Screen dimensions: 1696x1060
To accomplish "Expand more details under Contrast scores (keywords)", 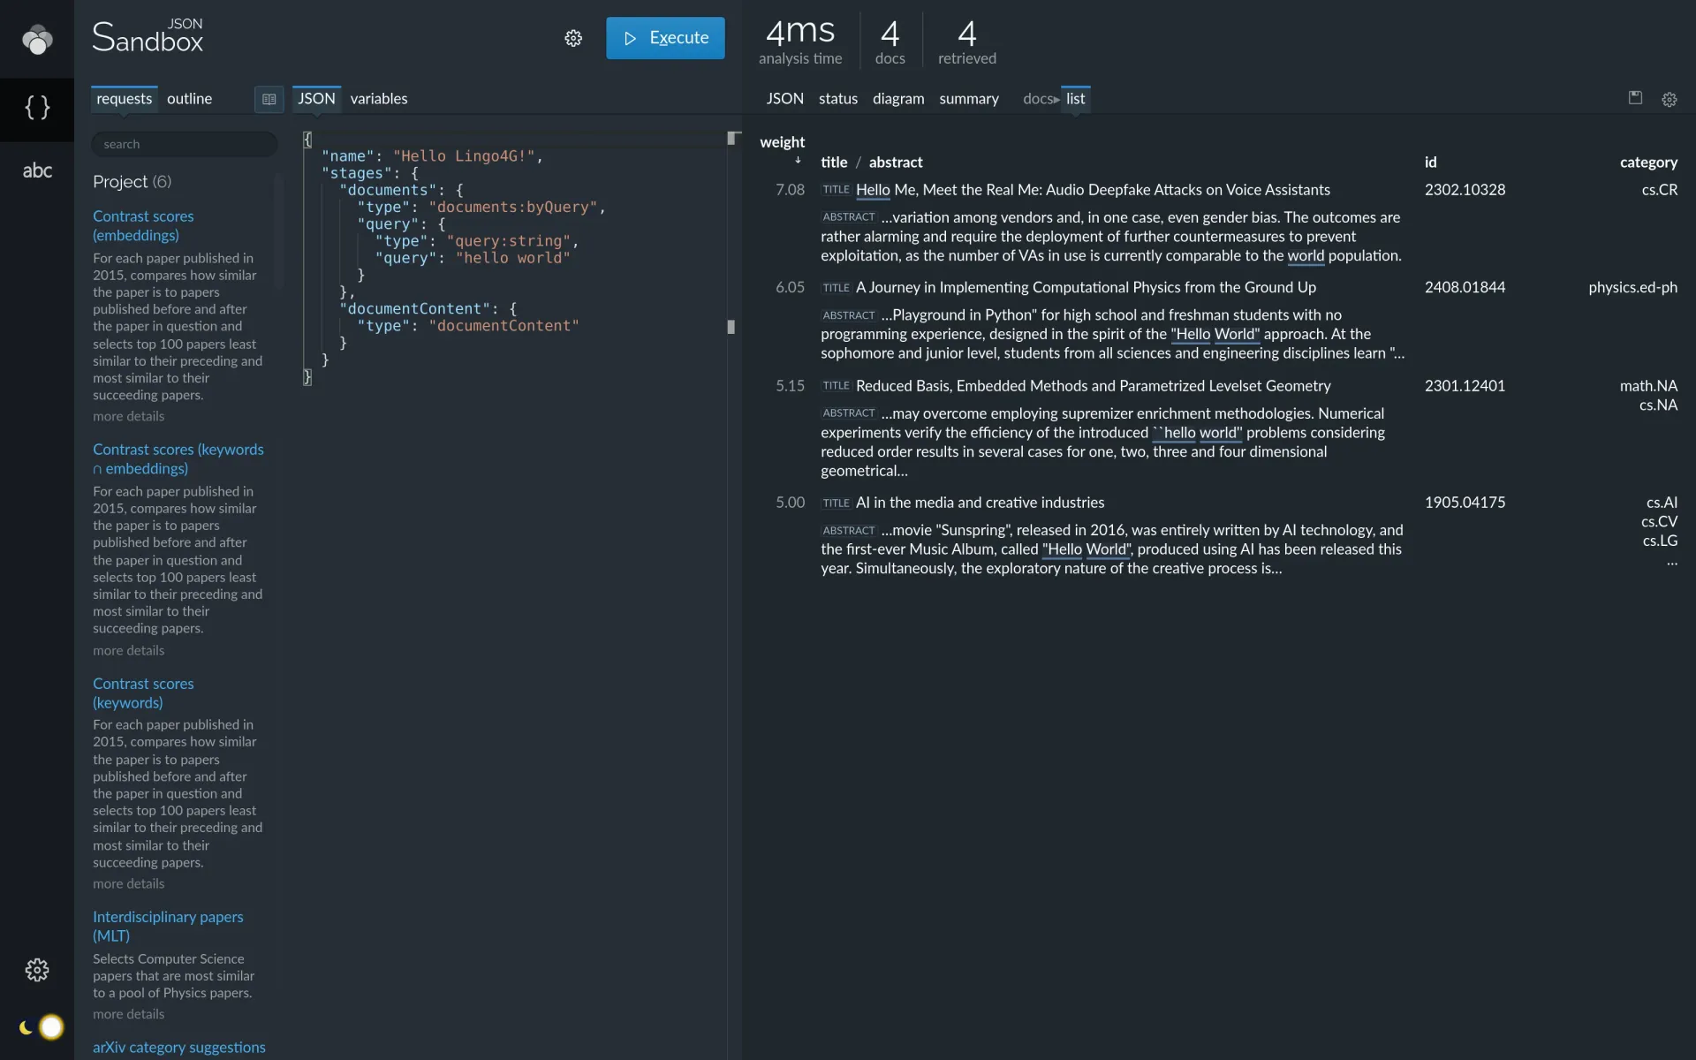I will (x=128, y=883).
